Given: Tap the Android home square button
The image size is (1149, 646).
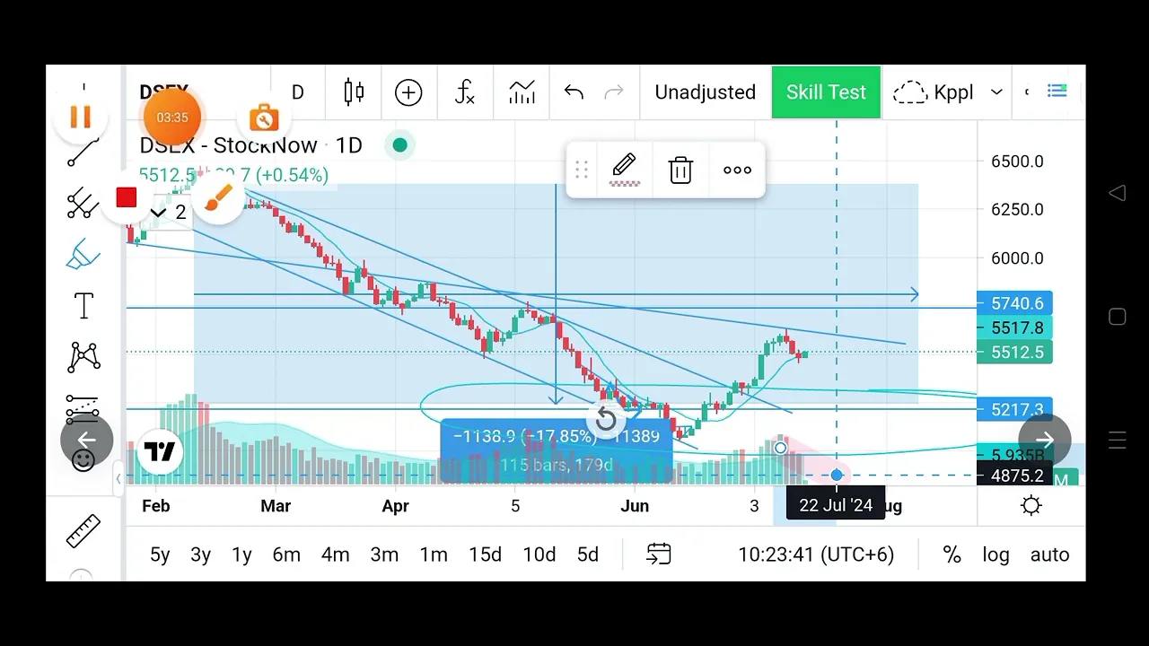Looking at the screenshot, I should [1117, 316].
